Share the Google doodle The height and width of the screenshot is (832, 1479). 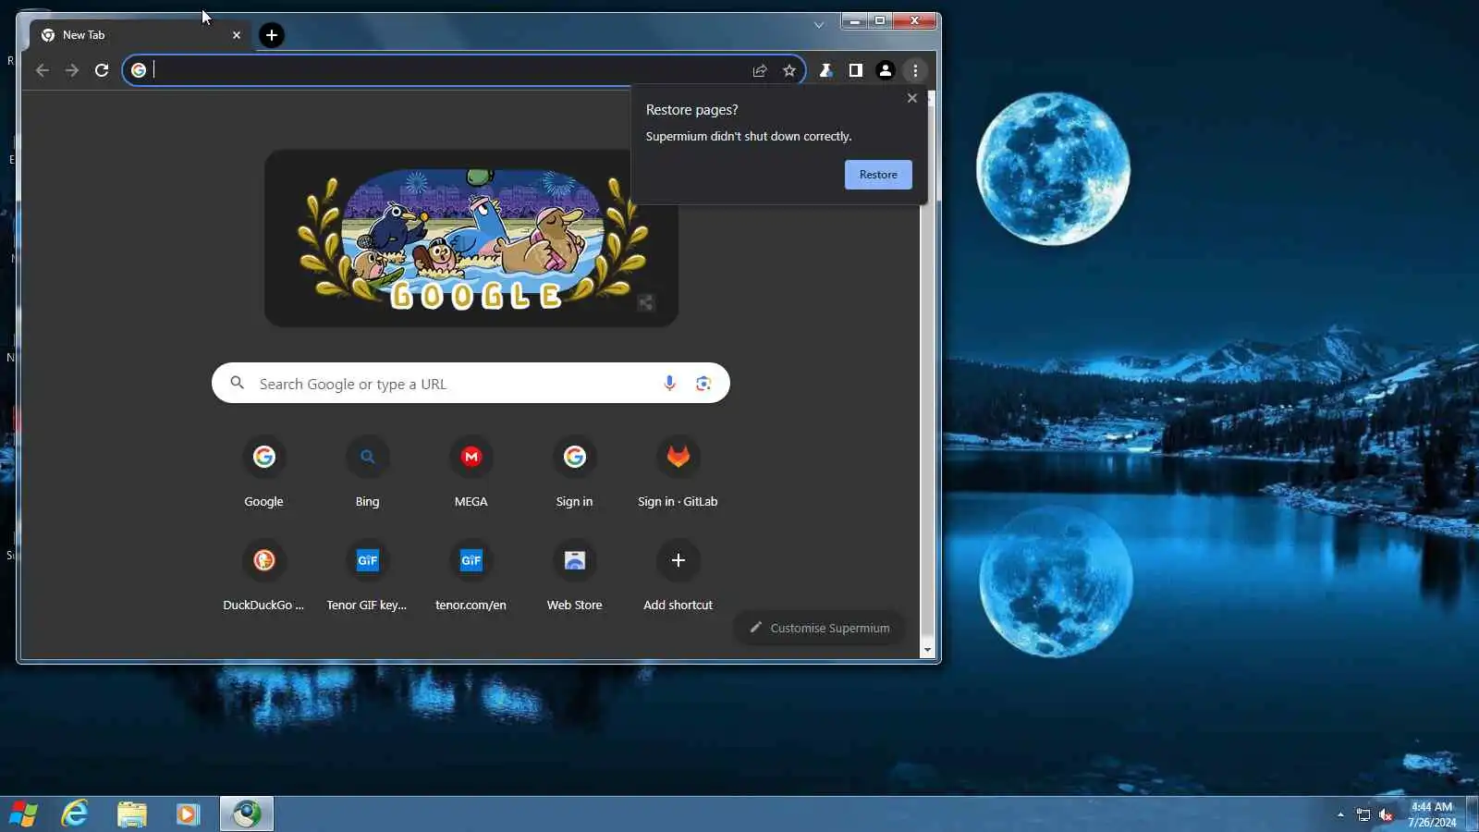646,303
